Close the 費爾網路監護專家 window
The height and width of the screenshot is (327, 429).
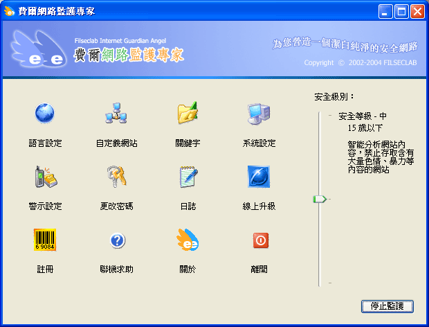(x=418, y=11)
